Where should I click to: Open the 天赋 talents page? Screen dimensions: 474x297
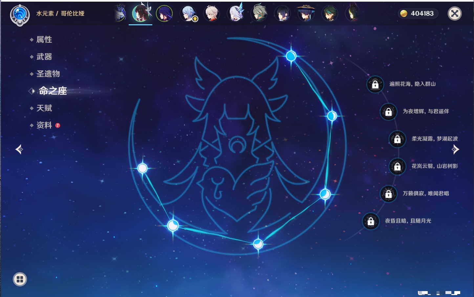tap(44, 108)
